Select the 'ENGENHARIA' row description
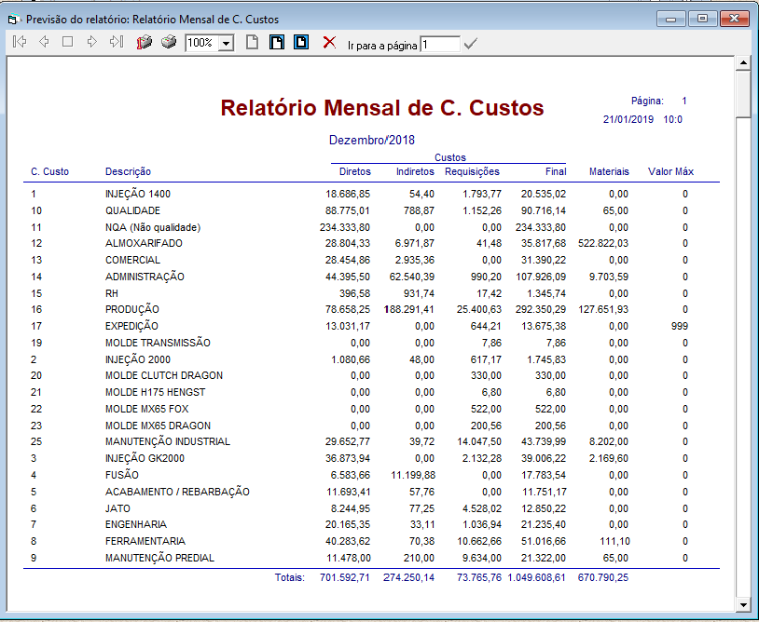The height and width of the screenshot is (622, 759). (x=136, y=524)
